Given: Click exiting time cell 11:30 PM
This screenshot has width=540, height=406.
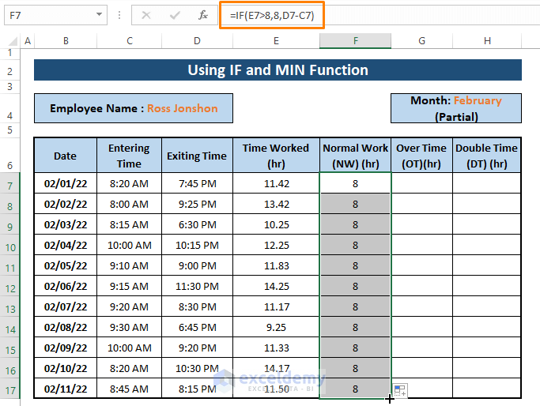Looking at the screenshot, I should pyautogui.click(x=197, y=286).
